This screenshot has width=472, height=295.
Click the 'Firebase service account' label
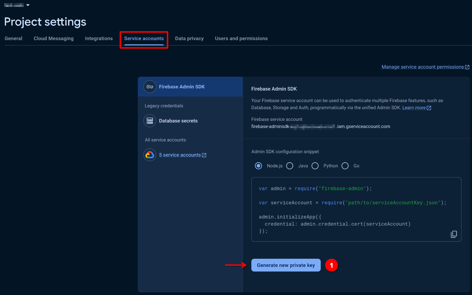[277, 119]
